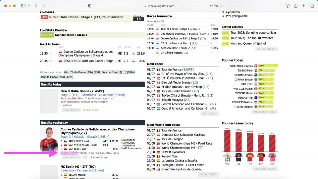
Task: Go forward to next page
Action: [x=44, y=6]
